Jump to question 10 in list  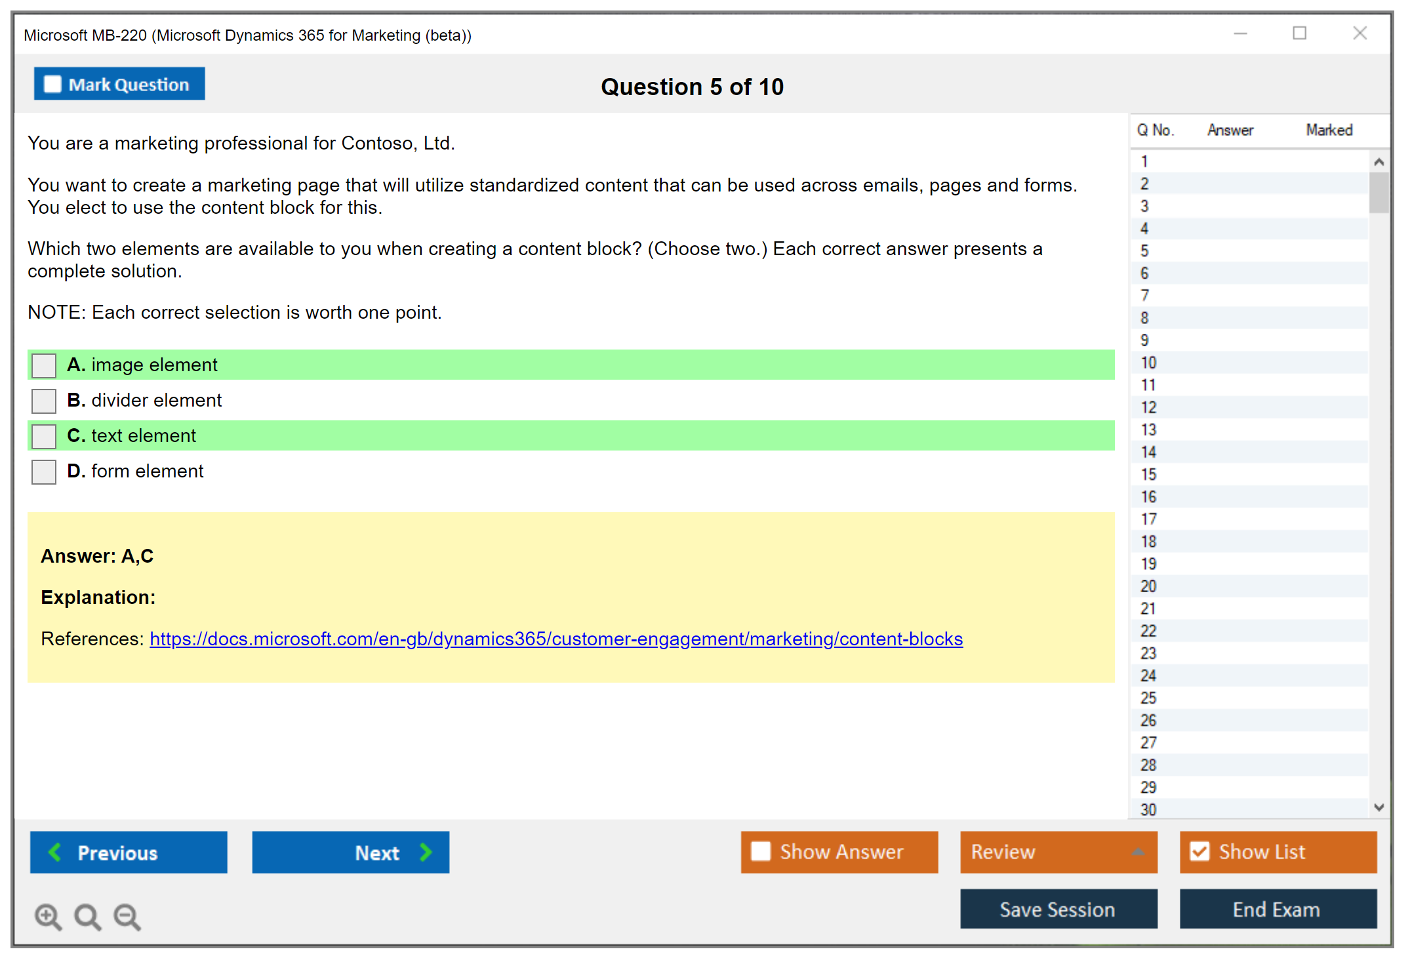[x=1148, y=363]
